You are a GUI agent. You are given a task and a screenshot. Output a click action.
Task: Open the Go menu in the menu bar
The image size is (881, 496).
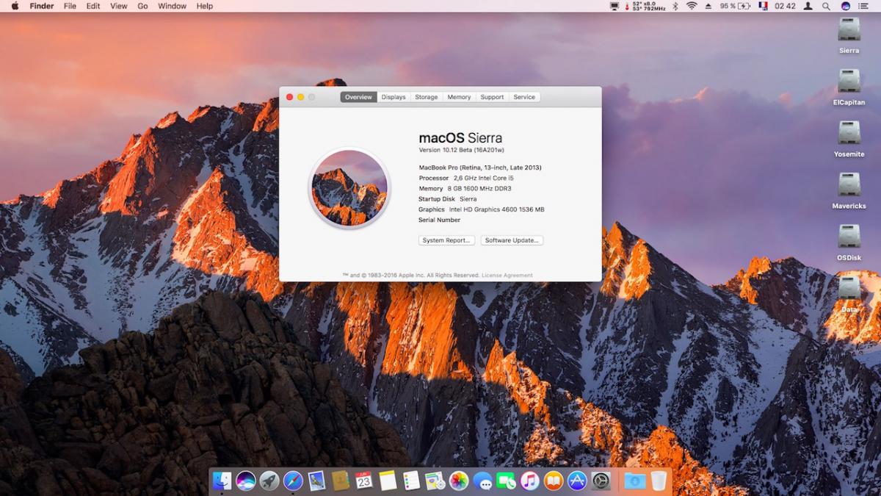[142, 6]
